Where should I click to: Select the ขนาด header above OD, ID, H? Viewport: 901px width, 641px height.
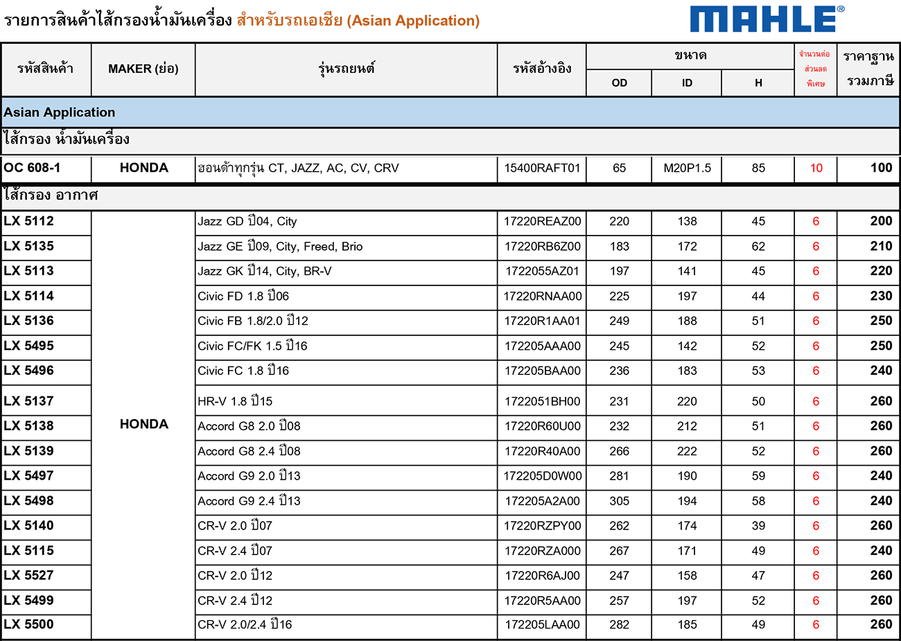pos(690,55)
